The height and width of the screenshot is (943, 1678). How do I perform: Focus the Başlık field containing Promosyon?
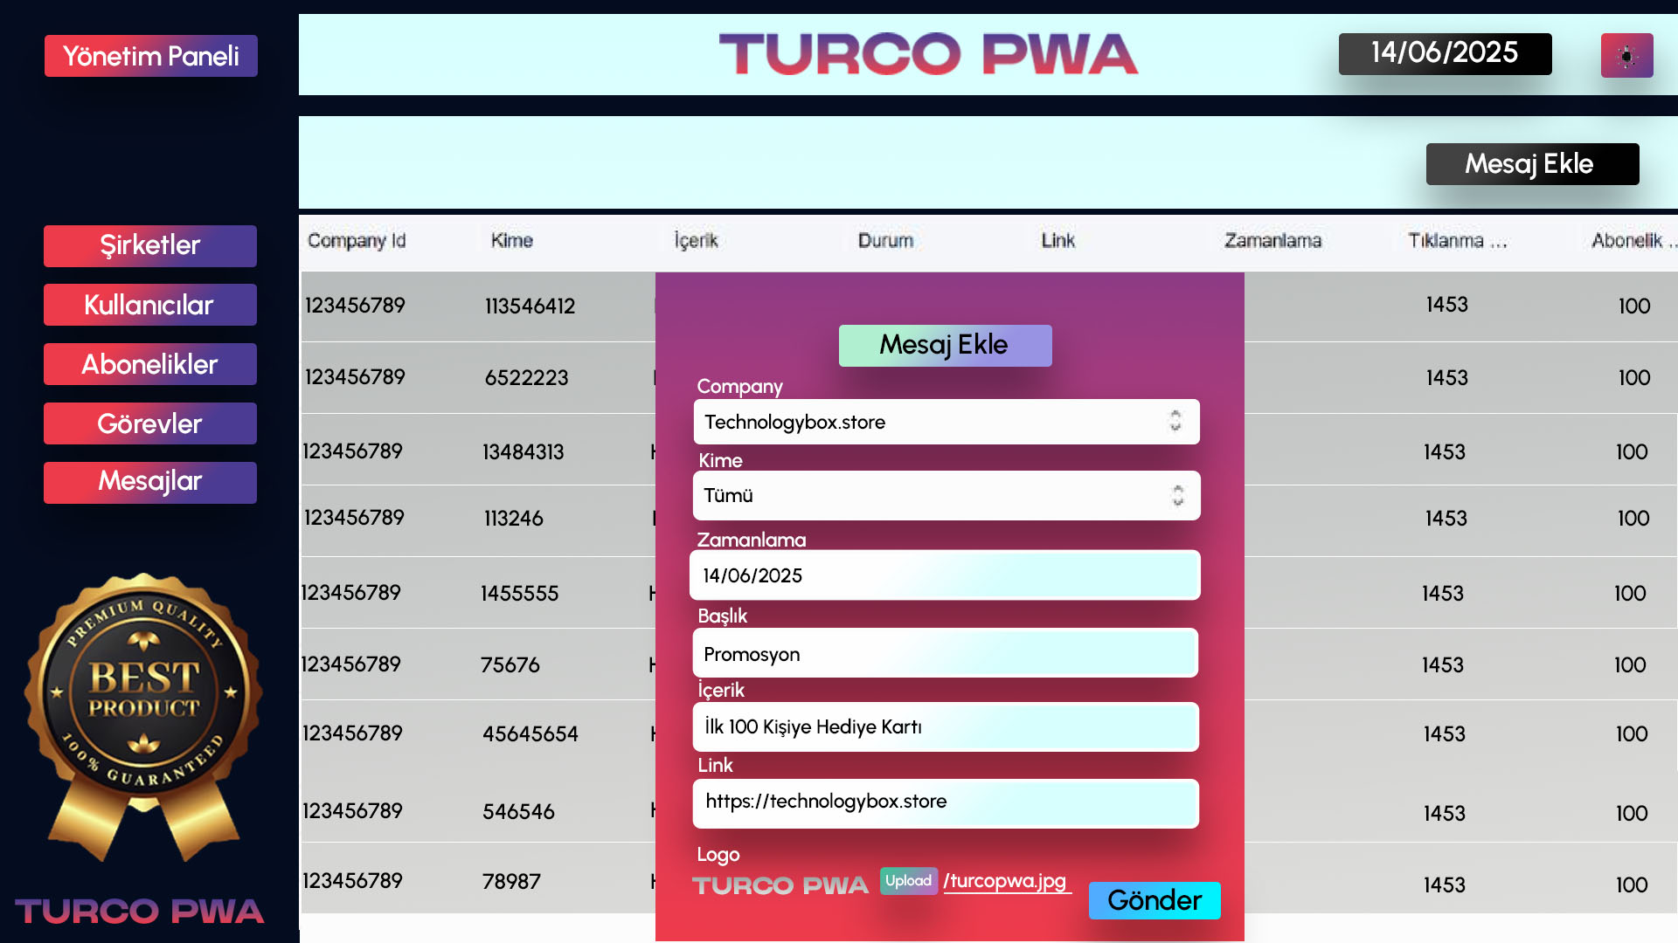tap(946, 653)
